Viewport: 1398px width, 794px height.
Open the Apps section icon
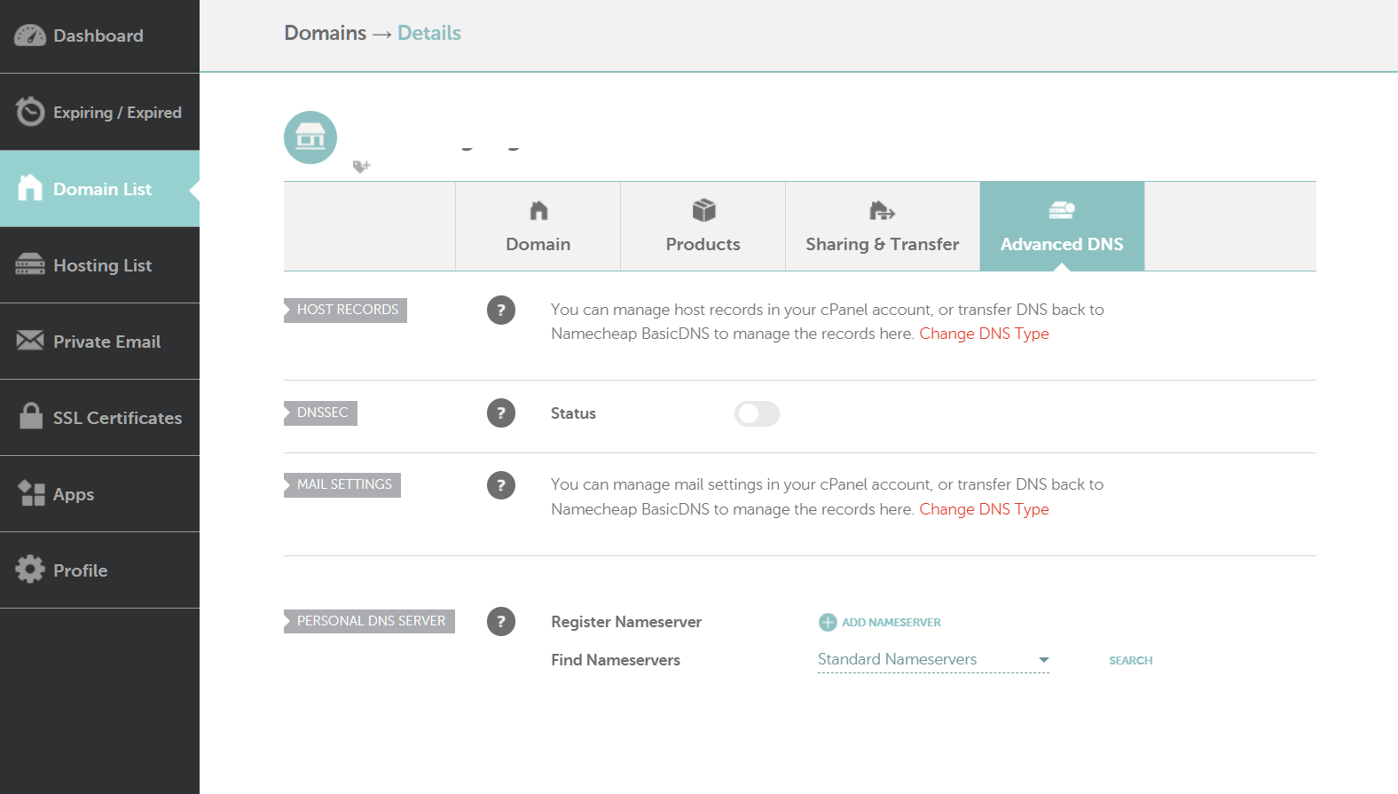tap(32, 493)
